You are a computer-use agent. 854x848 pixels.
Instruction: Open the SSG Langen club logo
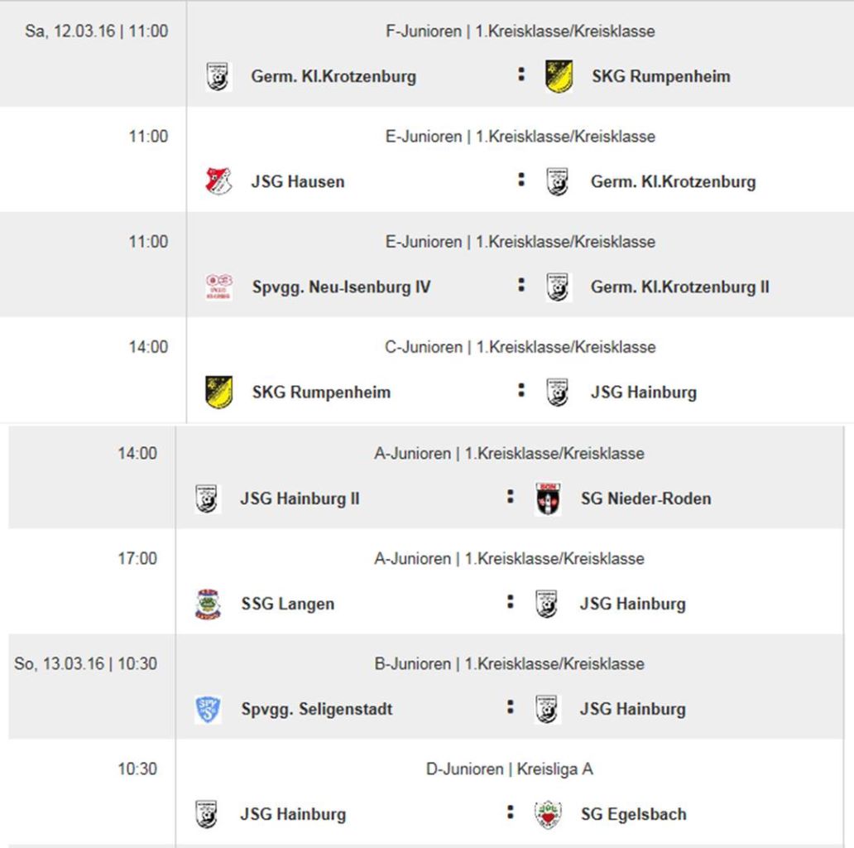[x=208, y=604]
